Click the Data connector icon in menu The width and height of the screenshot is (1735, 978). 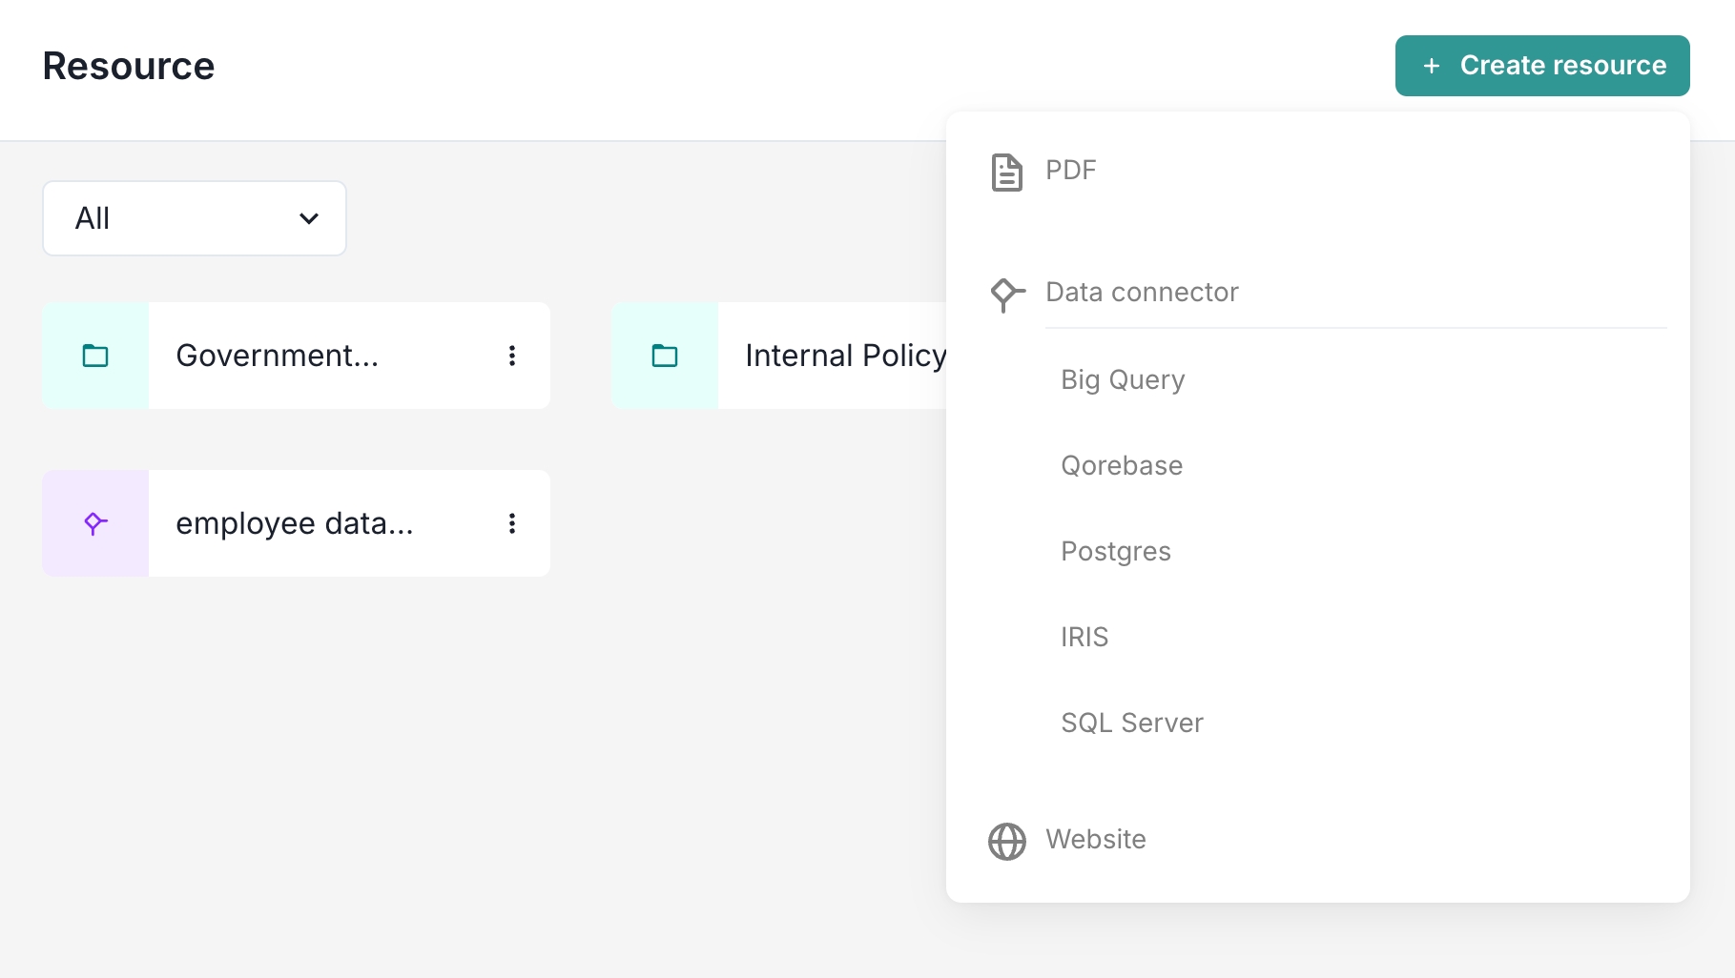[x=1006, y=294]
